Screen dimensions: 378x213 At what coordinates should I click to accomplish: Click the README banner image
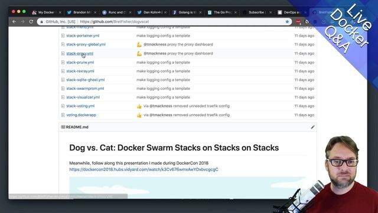coord(188,188)
